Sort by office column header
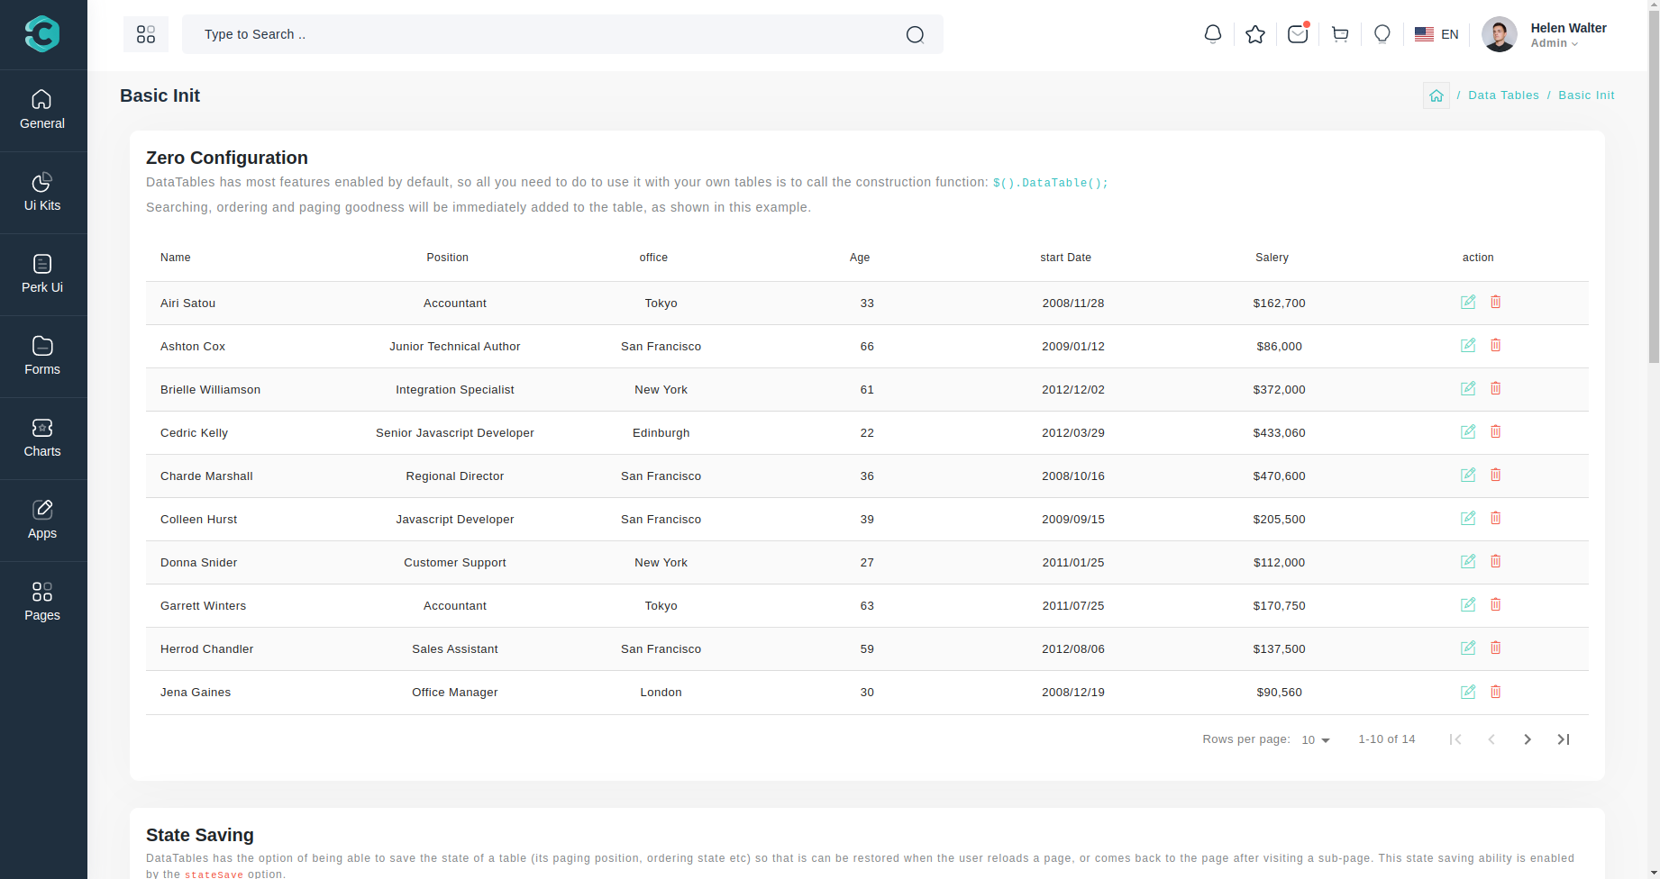This screenshot has width=1660, height=879. coord(653,258)
